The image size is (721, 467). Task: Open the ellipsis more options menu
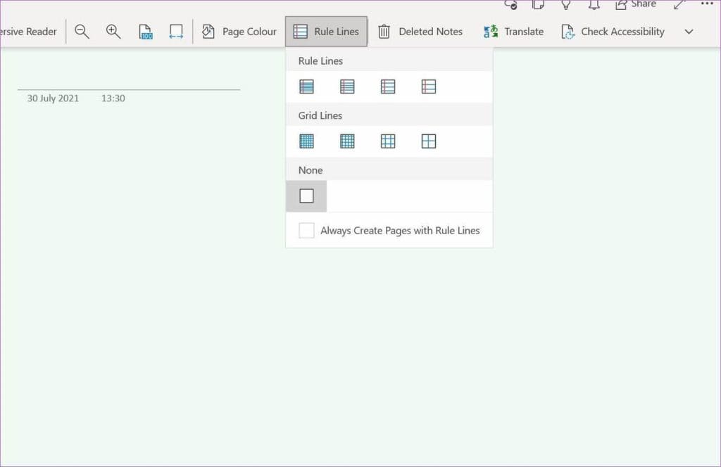pos(706,5)
